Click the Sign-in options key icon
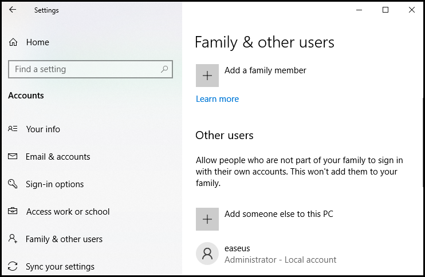 click(x=13, y=184)
